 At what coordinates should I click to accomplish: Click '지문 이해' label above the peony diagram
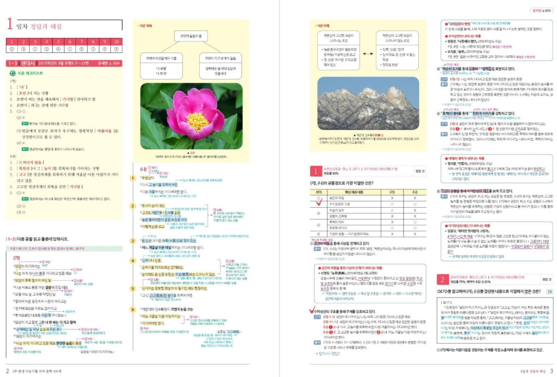click(145, 26)
